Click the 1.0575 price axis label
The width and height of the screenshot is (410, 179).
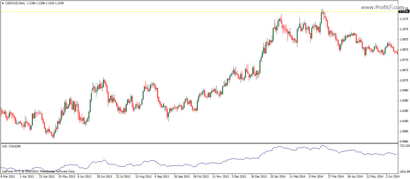click(x=404, y=80)
